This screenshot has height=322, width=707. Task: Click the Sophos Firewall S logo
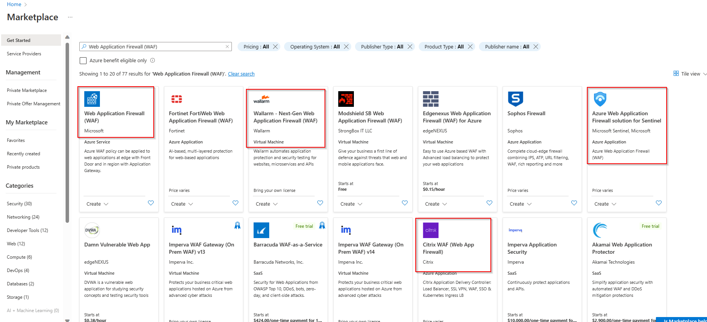pos(515,99)
